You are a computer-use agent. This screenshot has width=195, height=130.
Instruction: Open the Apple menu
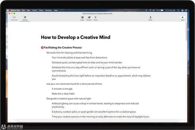[8, 10]
